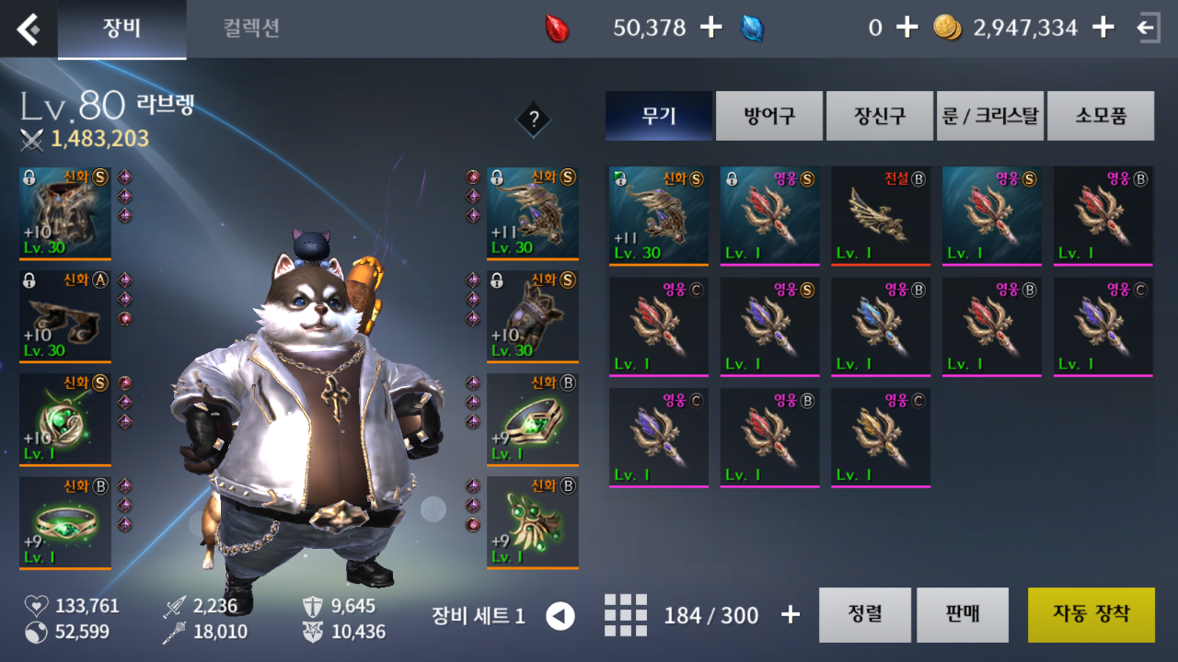
Task: Open the 룬 / 크리스탈 tab
Action: (990, 116)
